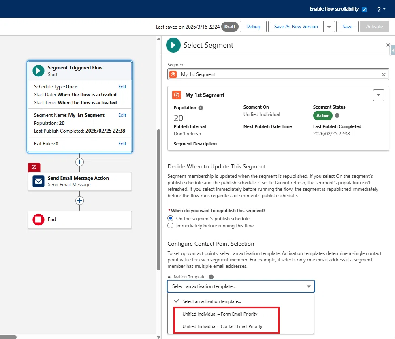Show Segment Status info icon next to Active
This screenshot has height=339, width=395.
(x=337, y=115)
